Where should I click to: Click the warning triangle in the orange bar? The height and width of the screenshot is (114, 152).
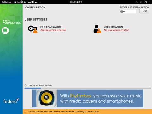pyautogui.click(x=25, y=111)
